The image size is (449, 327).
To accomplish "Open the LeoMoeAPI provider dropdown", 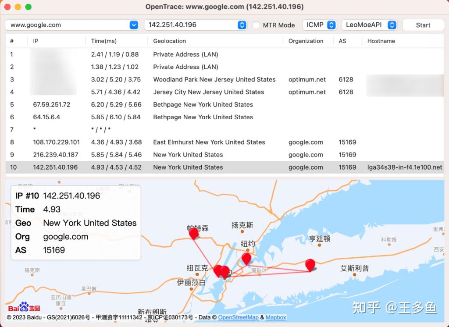I will point(370,25).
